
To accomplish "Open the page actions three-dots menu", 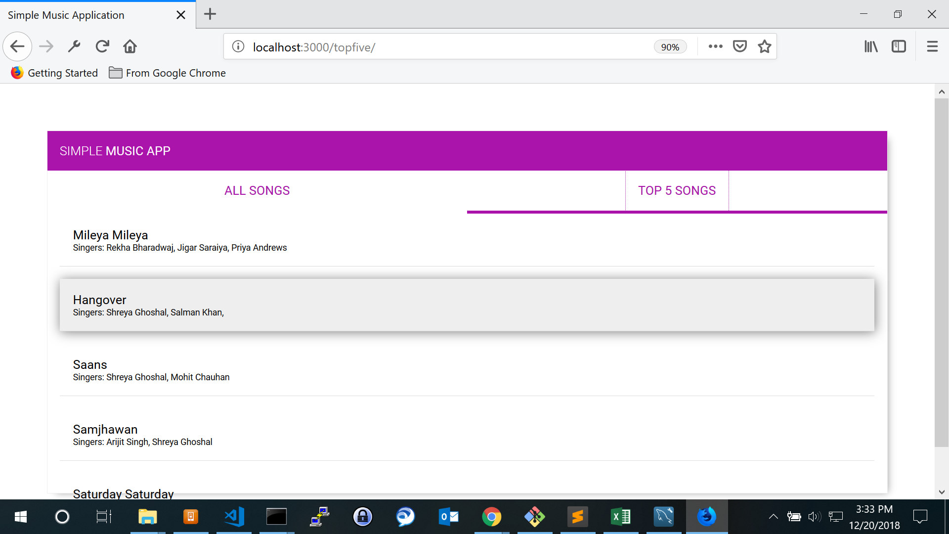I will (x=715, y=46).
